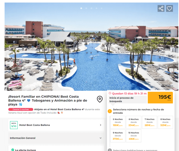
Task: Select the 6 Noches tab at 234€
Action: coord(133,122)
